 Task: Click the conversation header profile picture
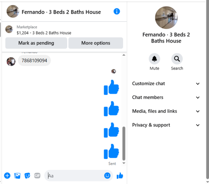13,11
